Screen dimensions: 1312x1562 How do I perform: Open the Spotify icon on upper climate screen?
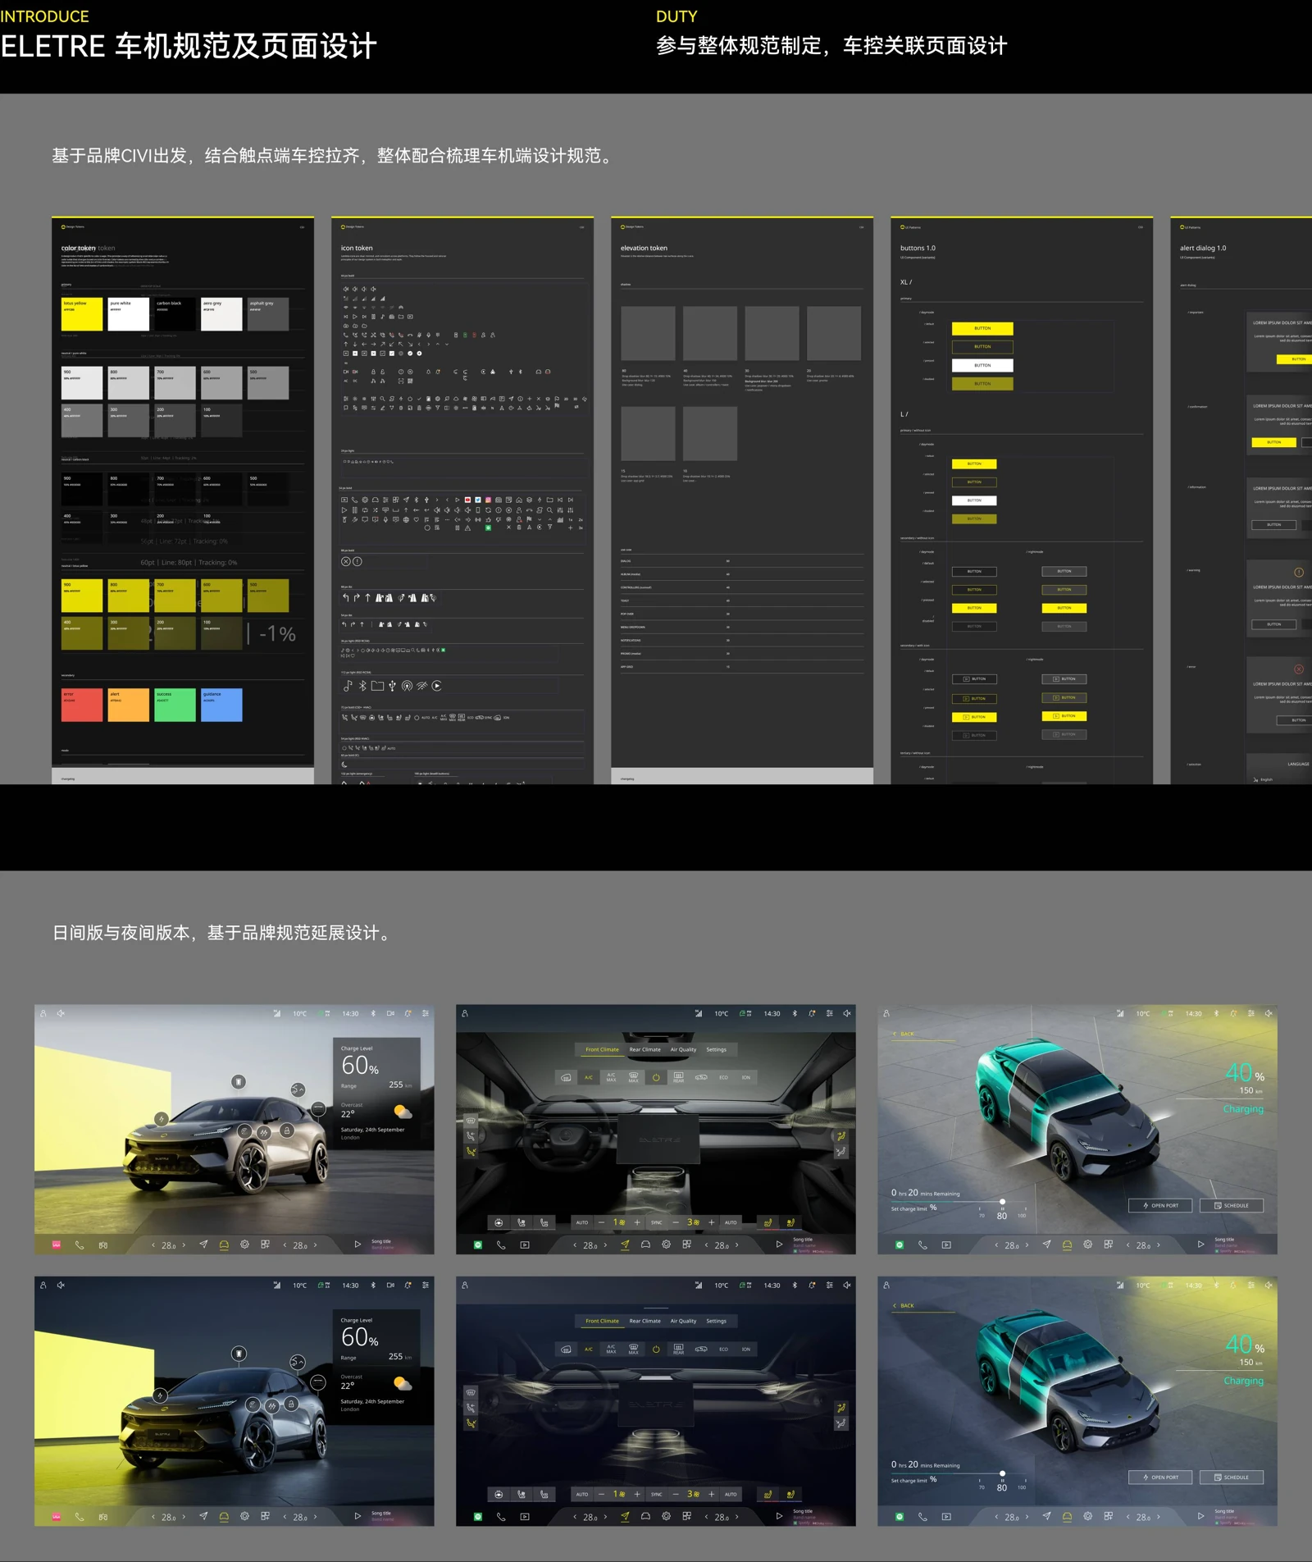(x=478, y=1245)
